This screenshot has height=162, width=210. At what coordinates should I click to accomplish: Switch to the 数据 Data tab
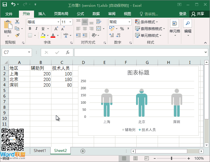coord(96,14)
